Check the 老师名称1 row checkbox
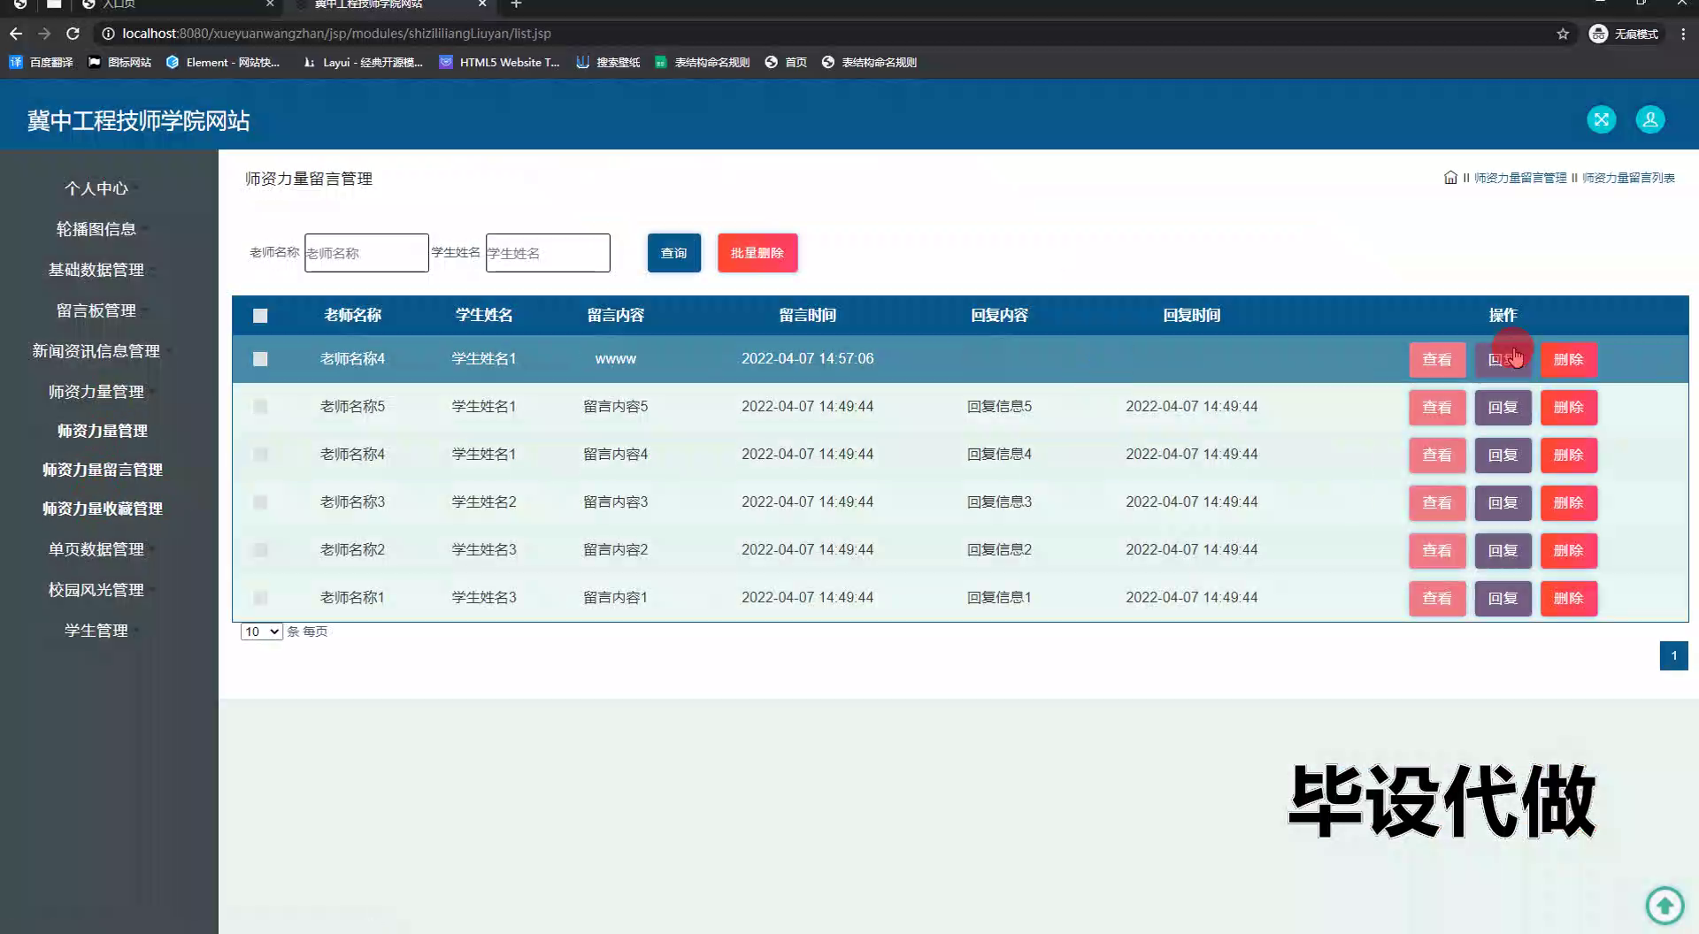 click(x=260, y=598)
